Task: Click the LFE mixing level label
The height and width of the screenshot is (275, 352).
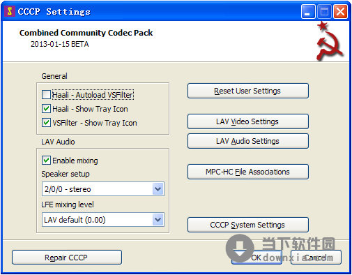Action: (x=68, y=205)
